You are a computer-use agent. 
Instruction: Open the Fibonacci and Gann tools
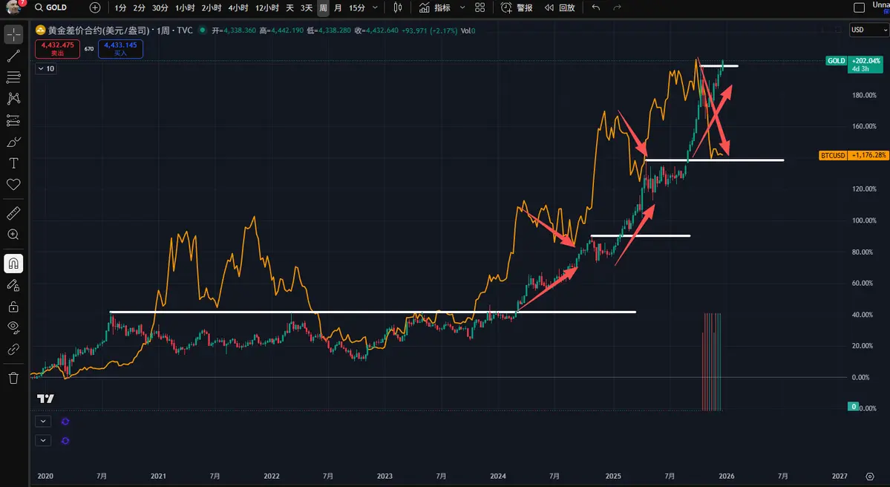pyautogui.click(x=13, y=77)
